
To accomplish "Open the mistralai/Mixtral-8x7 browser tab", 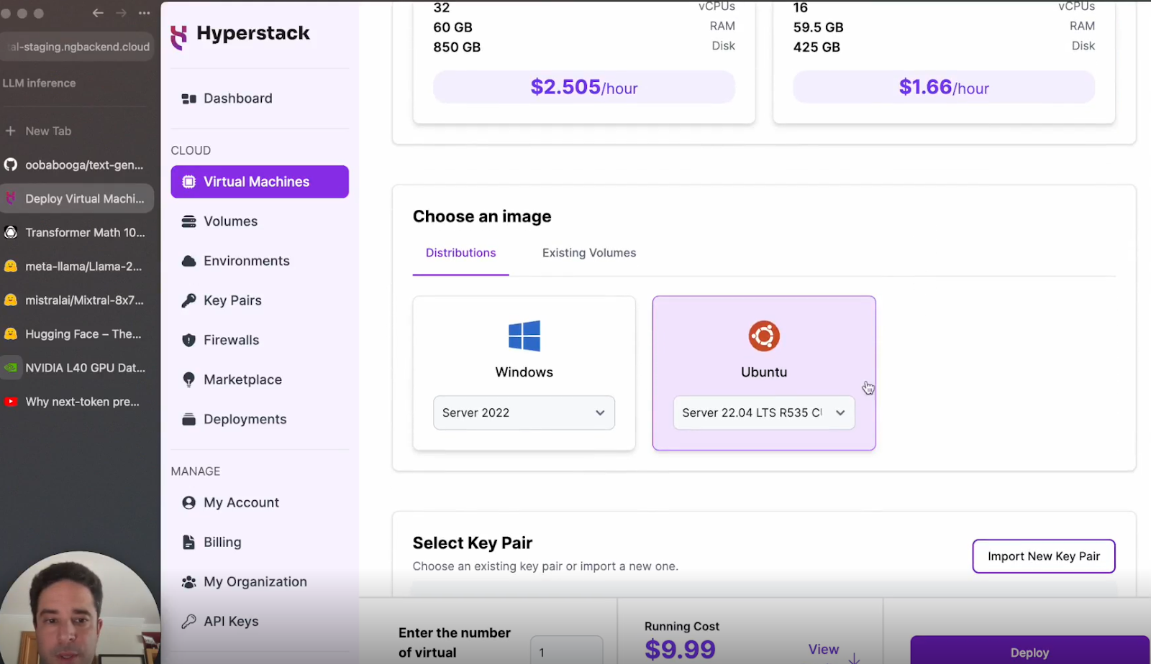I will point(77,300).
